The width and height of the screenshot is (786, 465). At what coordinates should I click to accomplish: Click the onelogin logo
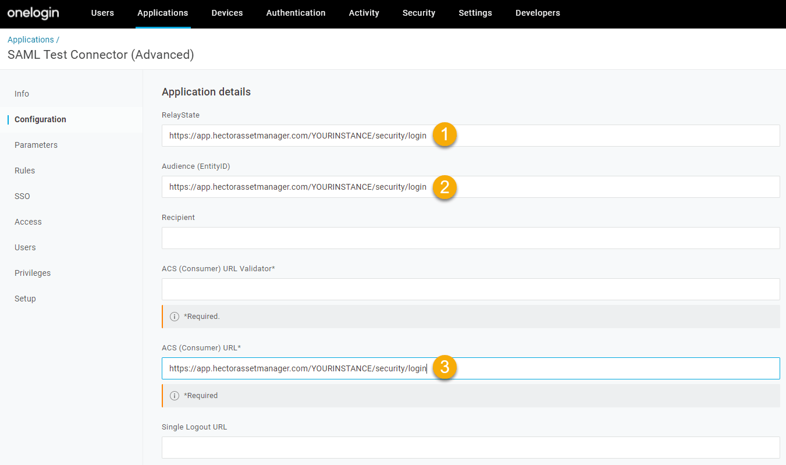(x=33, y=13)
